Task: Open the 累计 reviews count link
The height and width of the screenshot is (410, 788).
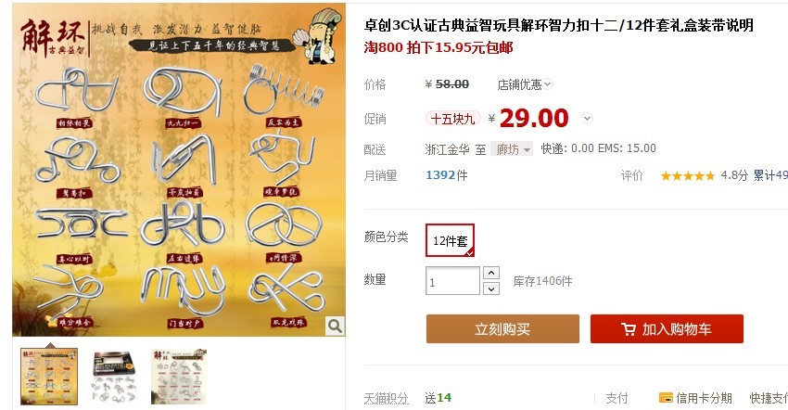Action: [770, 175]
